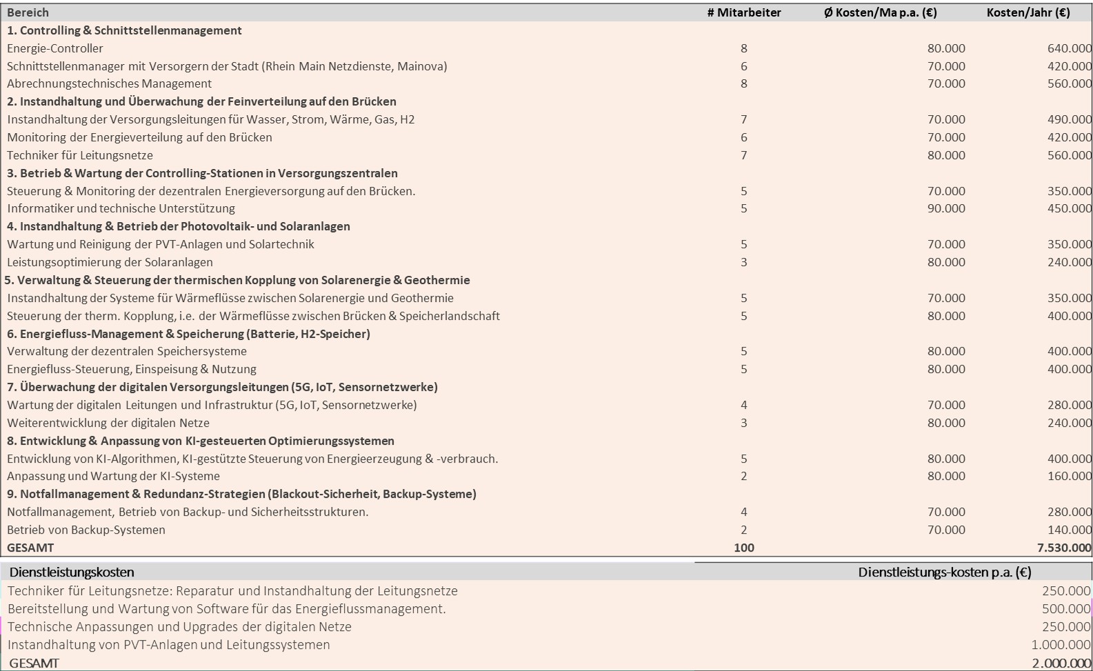Click heading '9. Notfallmanagement & Redundanz-Strategien'
Screen dimensions: 1093x671
coord(241,494)
